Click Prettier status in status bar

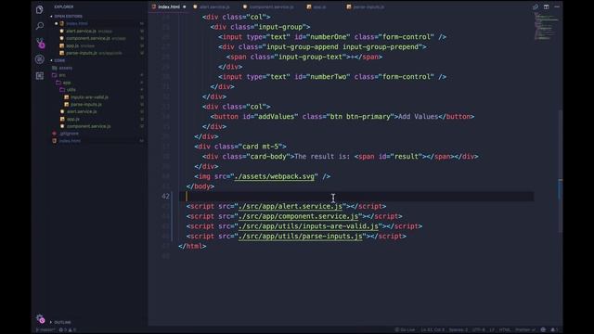tap(525, 330)
